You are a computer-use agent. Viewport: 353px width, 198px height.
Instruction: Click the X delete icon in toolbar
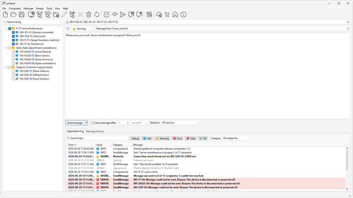pyautogui.click(x=80, y=14)
